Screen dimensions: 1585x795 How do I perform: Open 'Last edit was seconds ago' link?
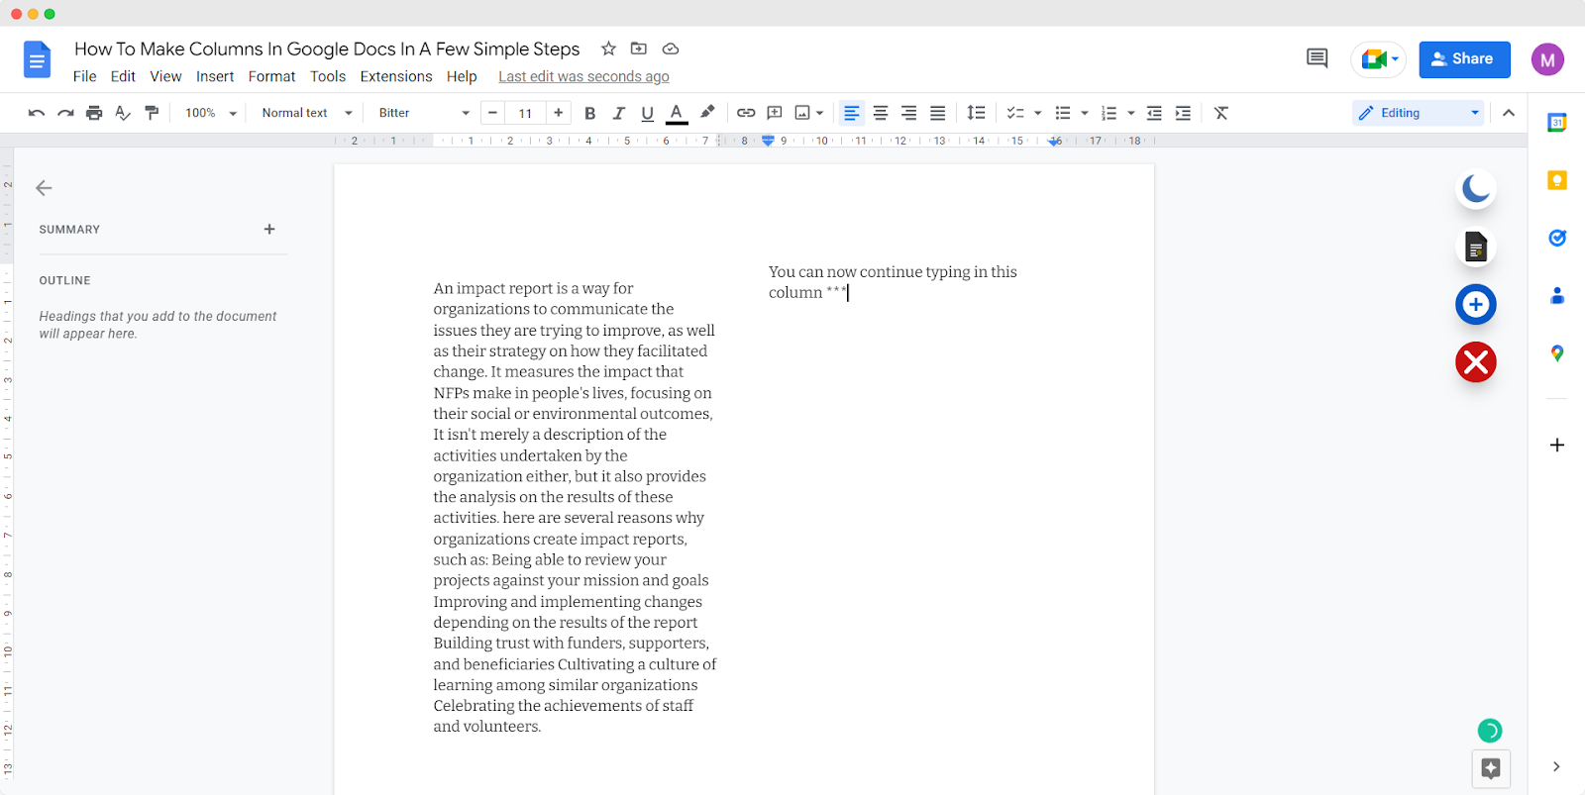(583, 76)
